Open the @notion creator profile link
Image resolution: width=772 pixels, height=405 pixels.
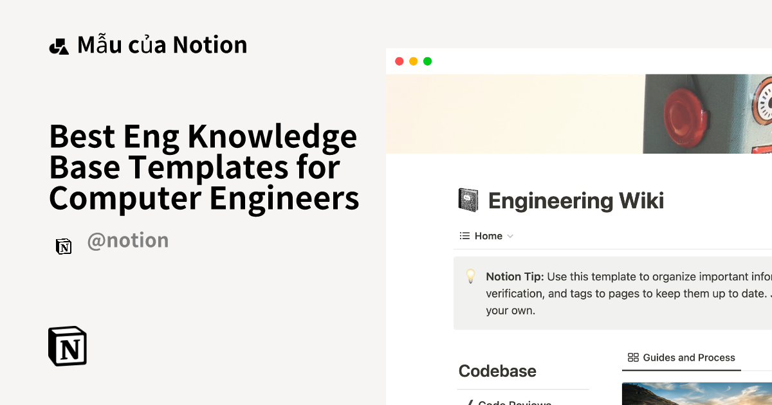click(127, 240)
